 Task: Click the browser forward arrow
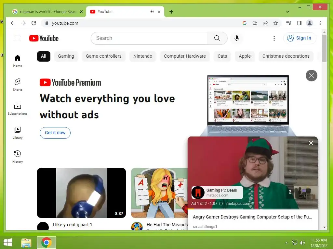tap(23, 23)
